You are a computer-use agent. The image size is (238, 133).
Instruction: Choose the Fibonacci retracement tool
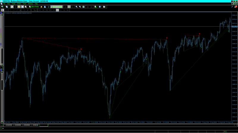[24, 10]
